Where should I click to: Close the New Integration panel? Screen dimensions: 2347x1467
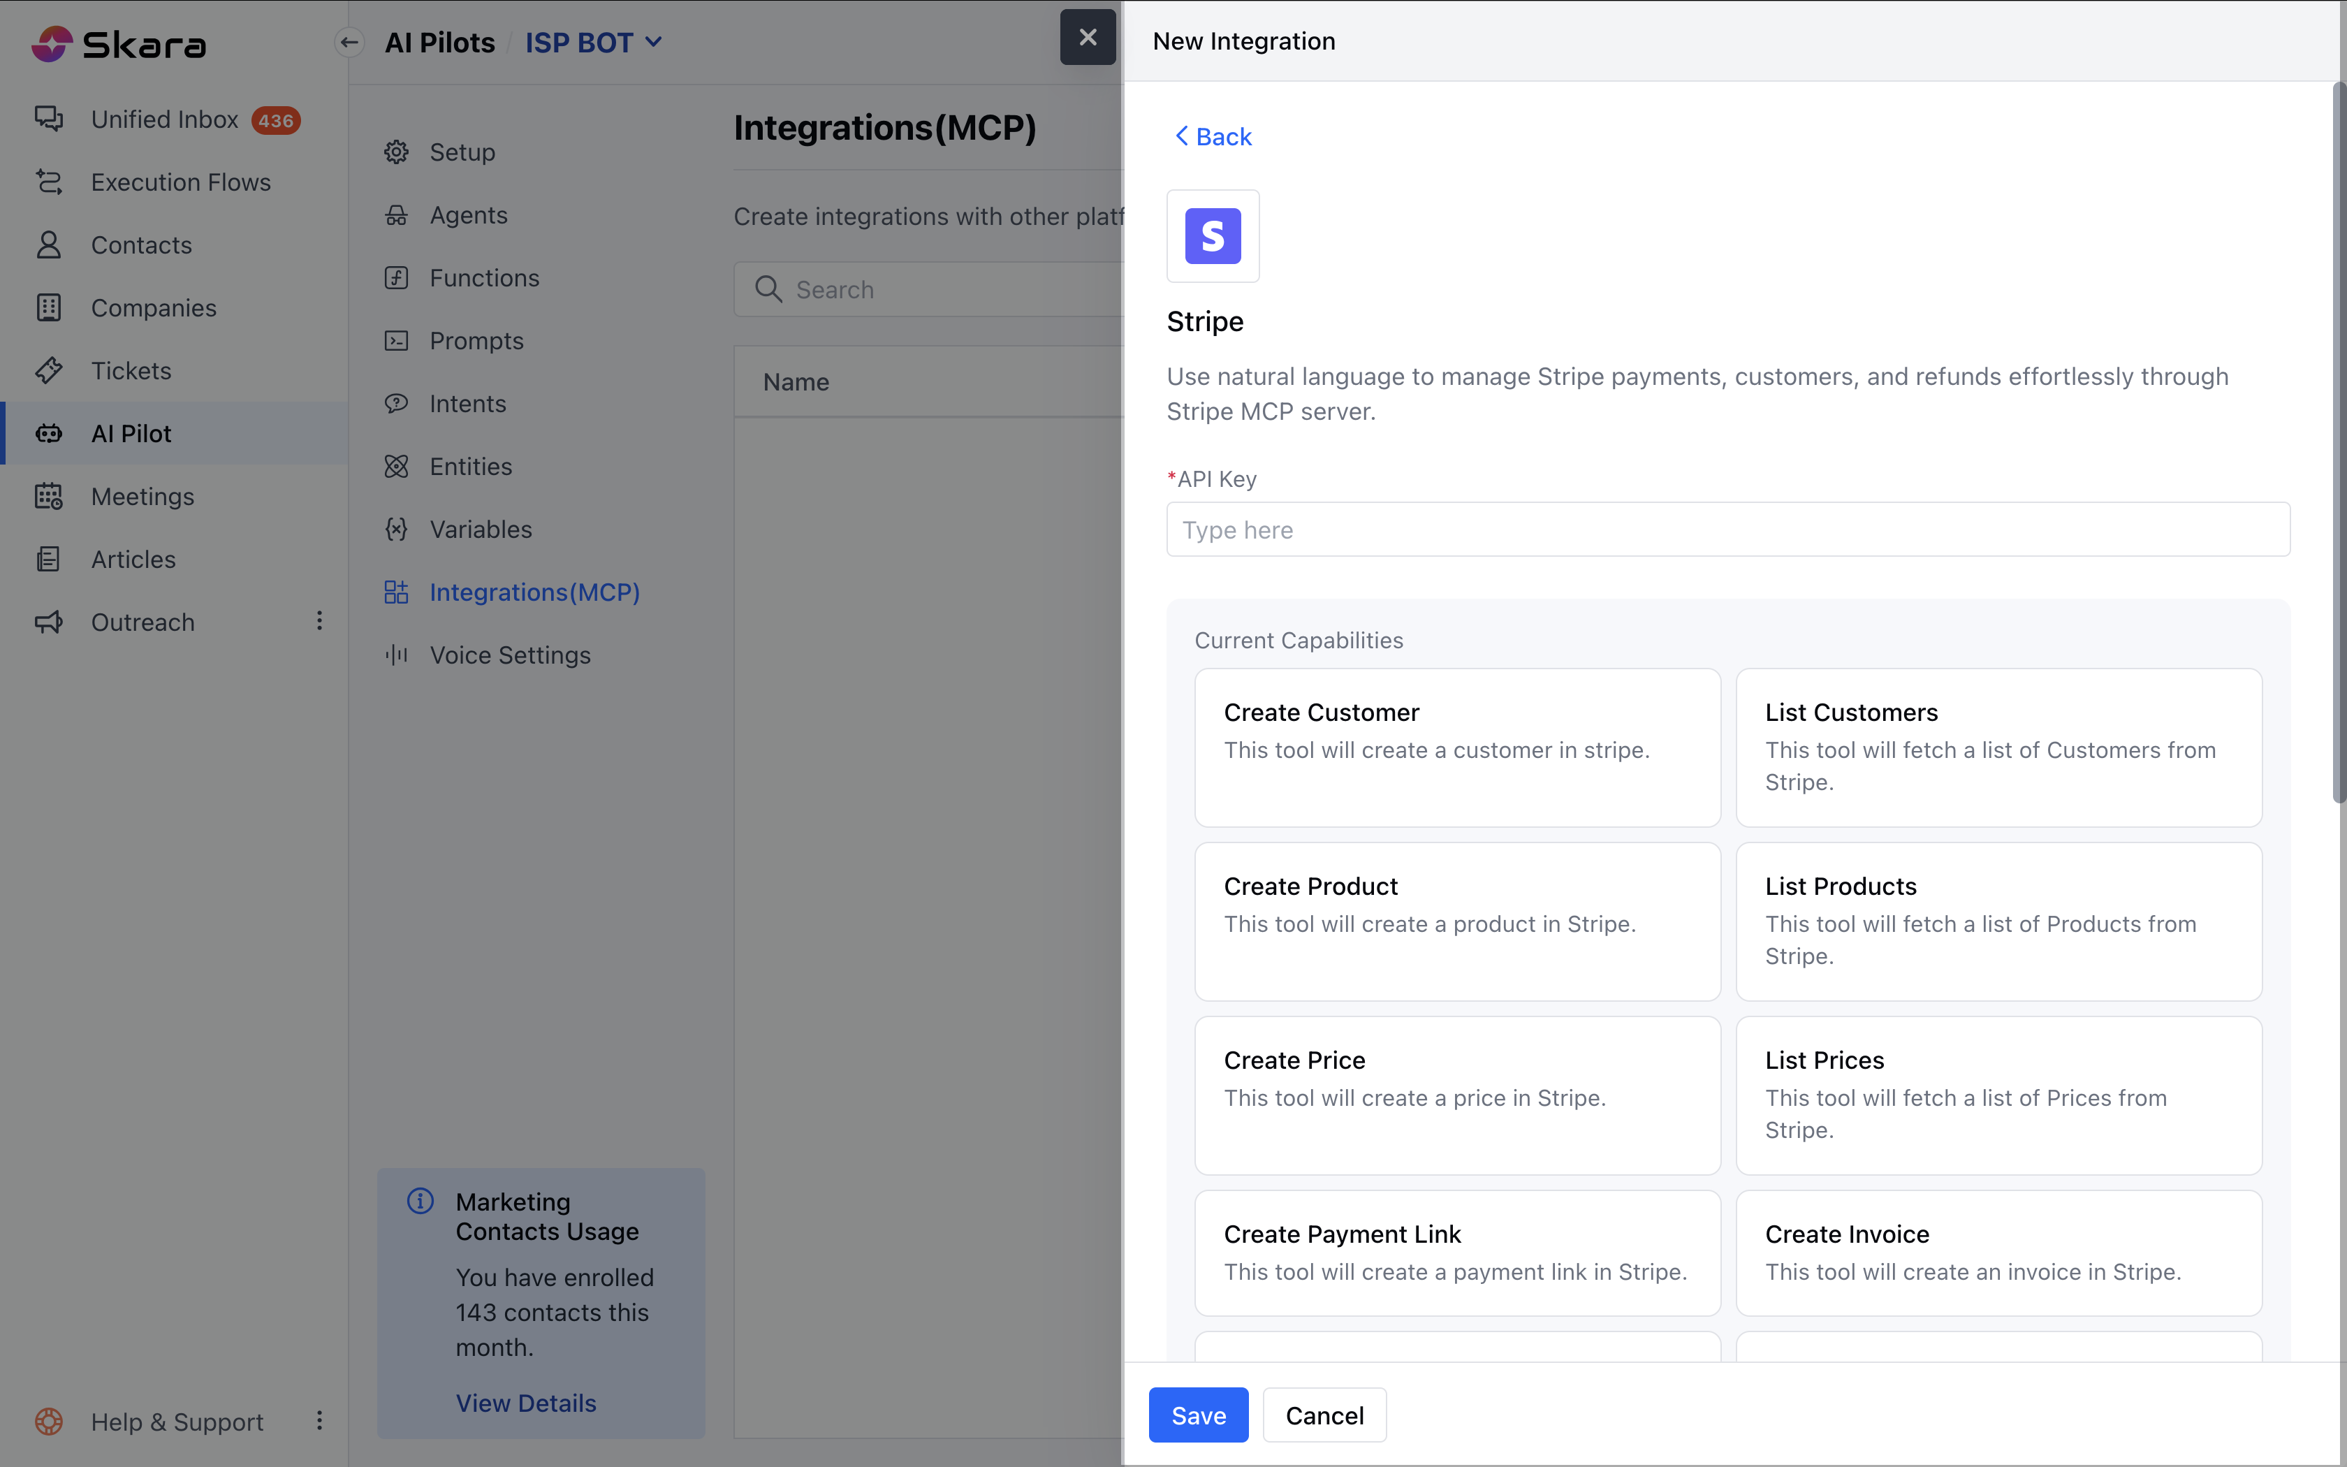(x=1087, y=38)
